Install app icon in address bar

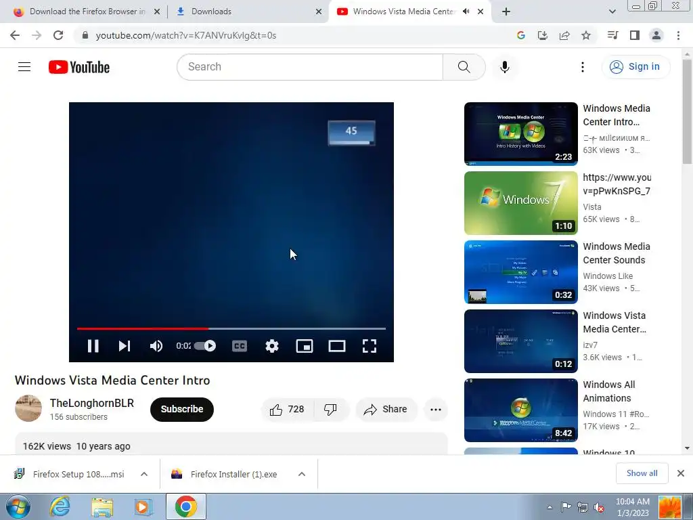(542, 35)
